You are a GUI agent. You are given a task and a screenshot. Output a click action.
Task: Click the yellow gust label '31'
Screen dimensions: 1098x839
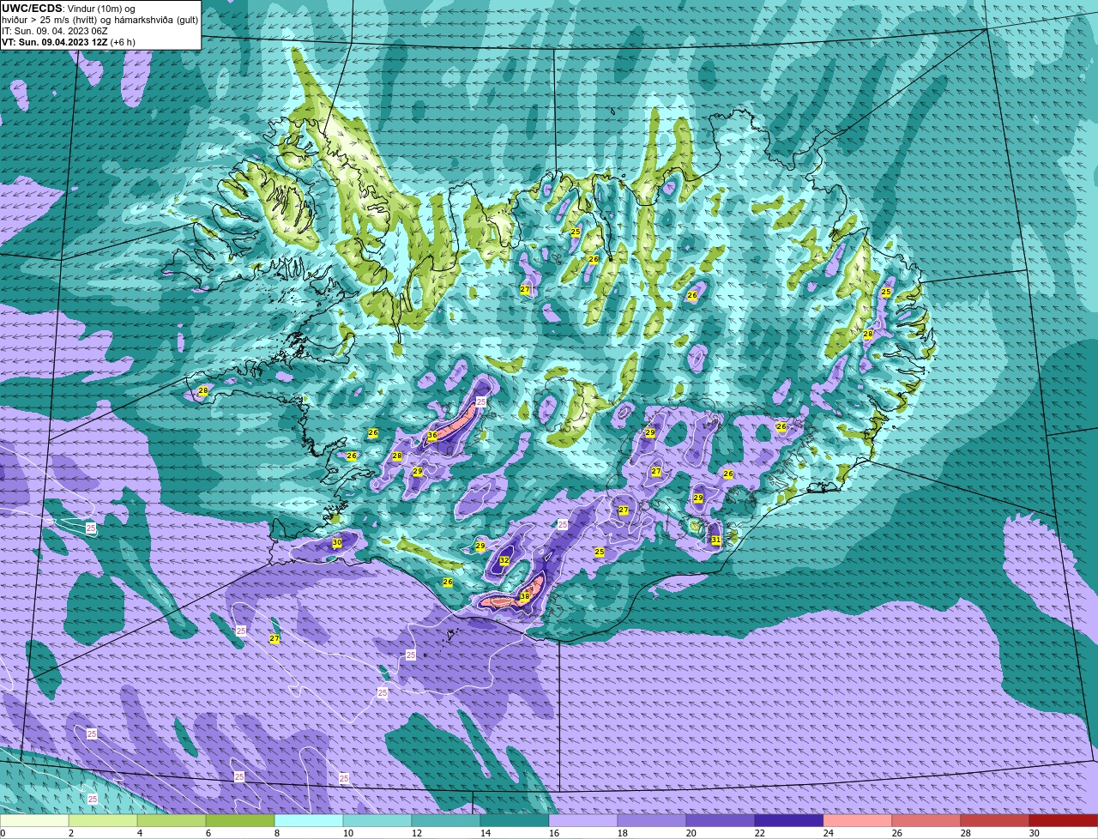[715, 540]
